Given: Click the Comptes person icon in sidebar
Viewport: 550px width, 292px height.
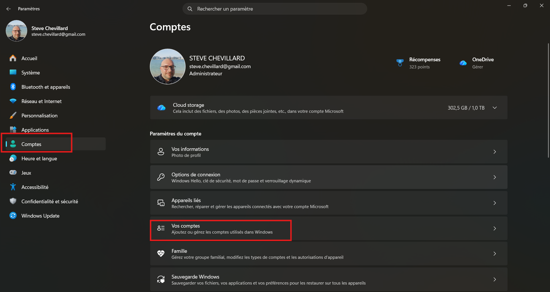Looking at the screenshot, I should (13, 144).
